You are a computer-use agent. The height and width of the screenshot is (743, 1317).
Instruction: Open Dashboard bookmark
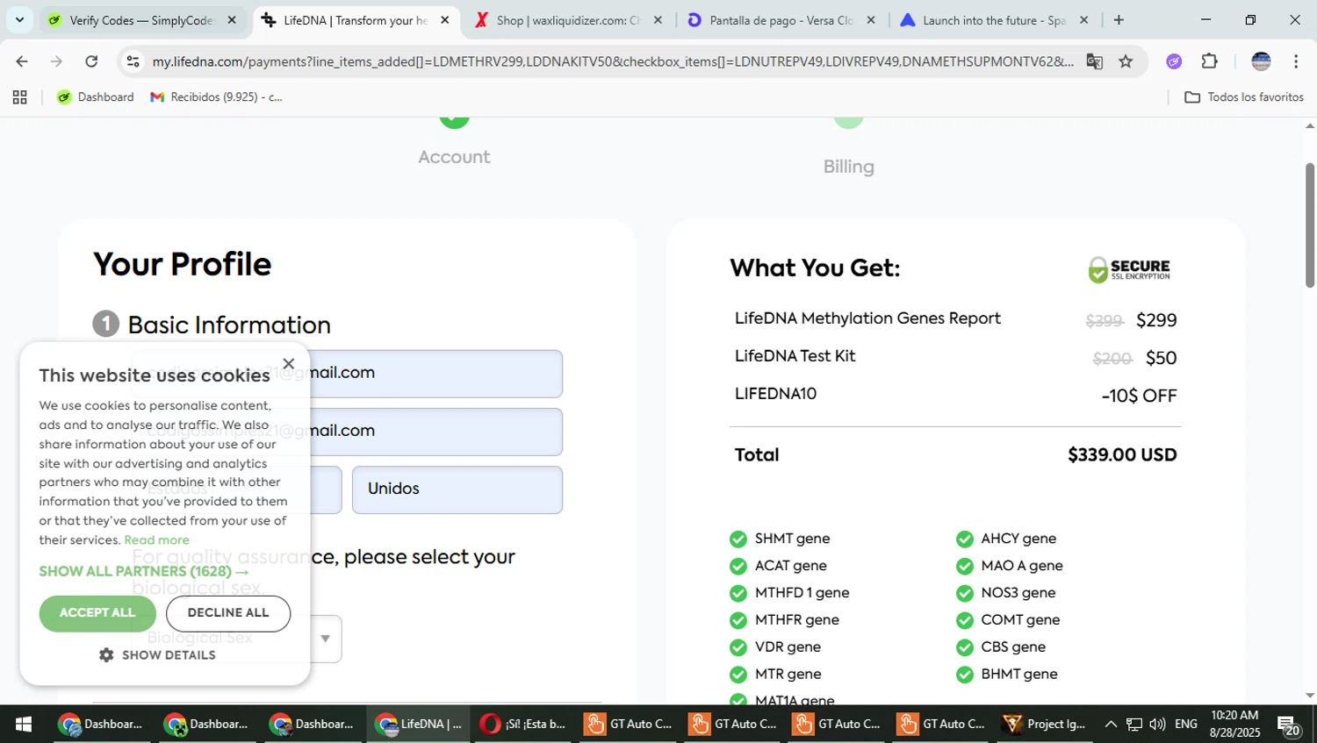click(96, 97)
